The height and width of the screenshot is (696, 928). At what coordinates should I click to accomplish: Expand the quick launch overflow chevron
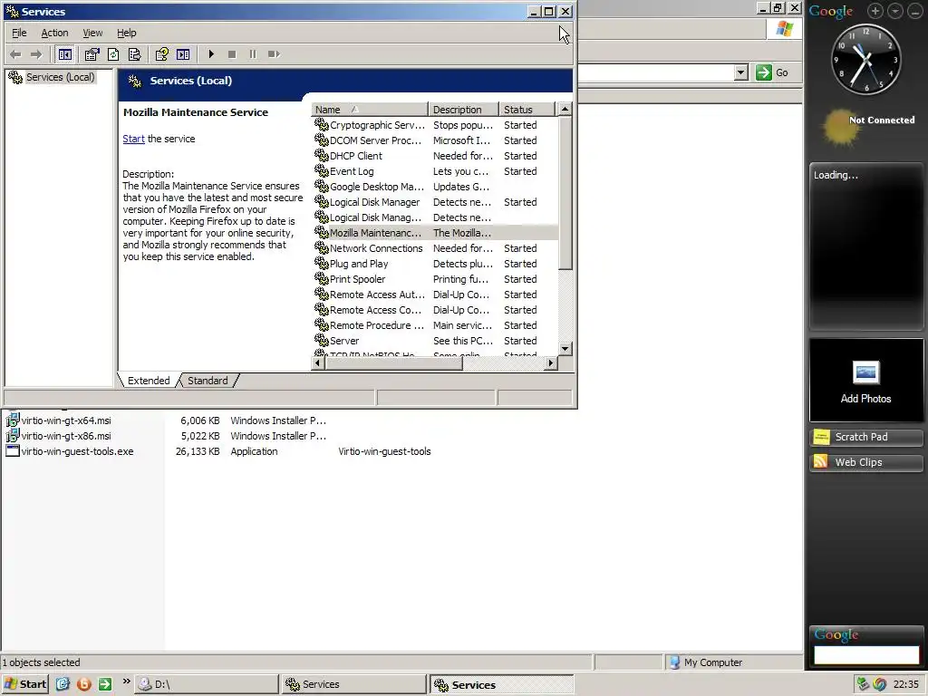(x=126, y=681)
